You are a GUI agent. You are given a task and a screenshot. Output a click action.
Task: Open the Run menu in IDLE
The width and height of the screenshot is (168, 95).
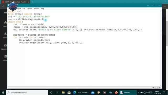[24, 9]
